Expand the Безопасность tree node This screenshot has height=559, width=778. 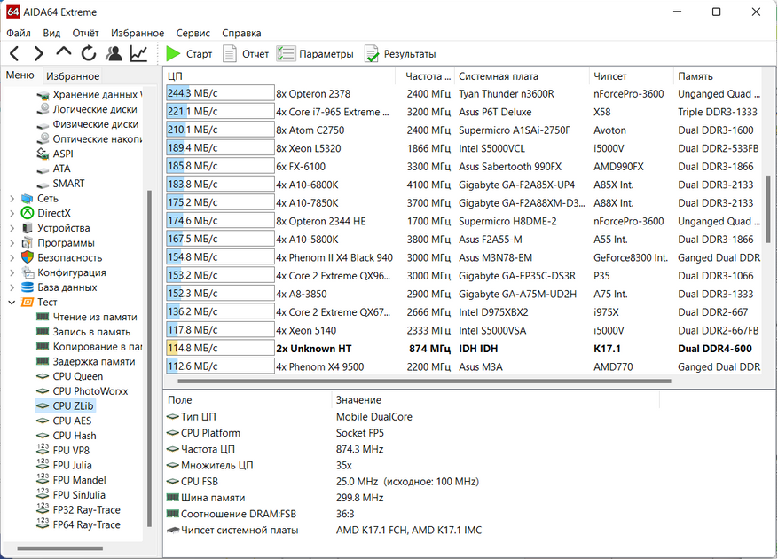point(12,258)
